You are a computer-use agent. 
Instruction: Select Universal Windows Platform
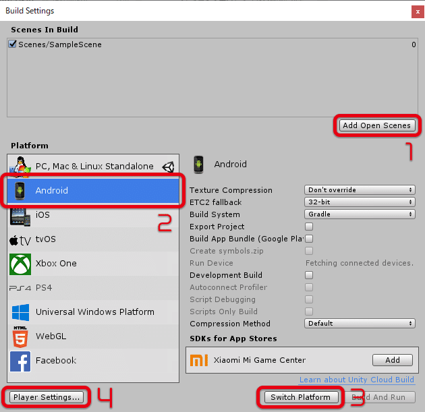(x=93, y=312)
